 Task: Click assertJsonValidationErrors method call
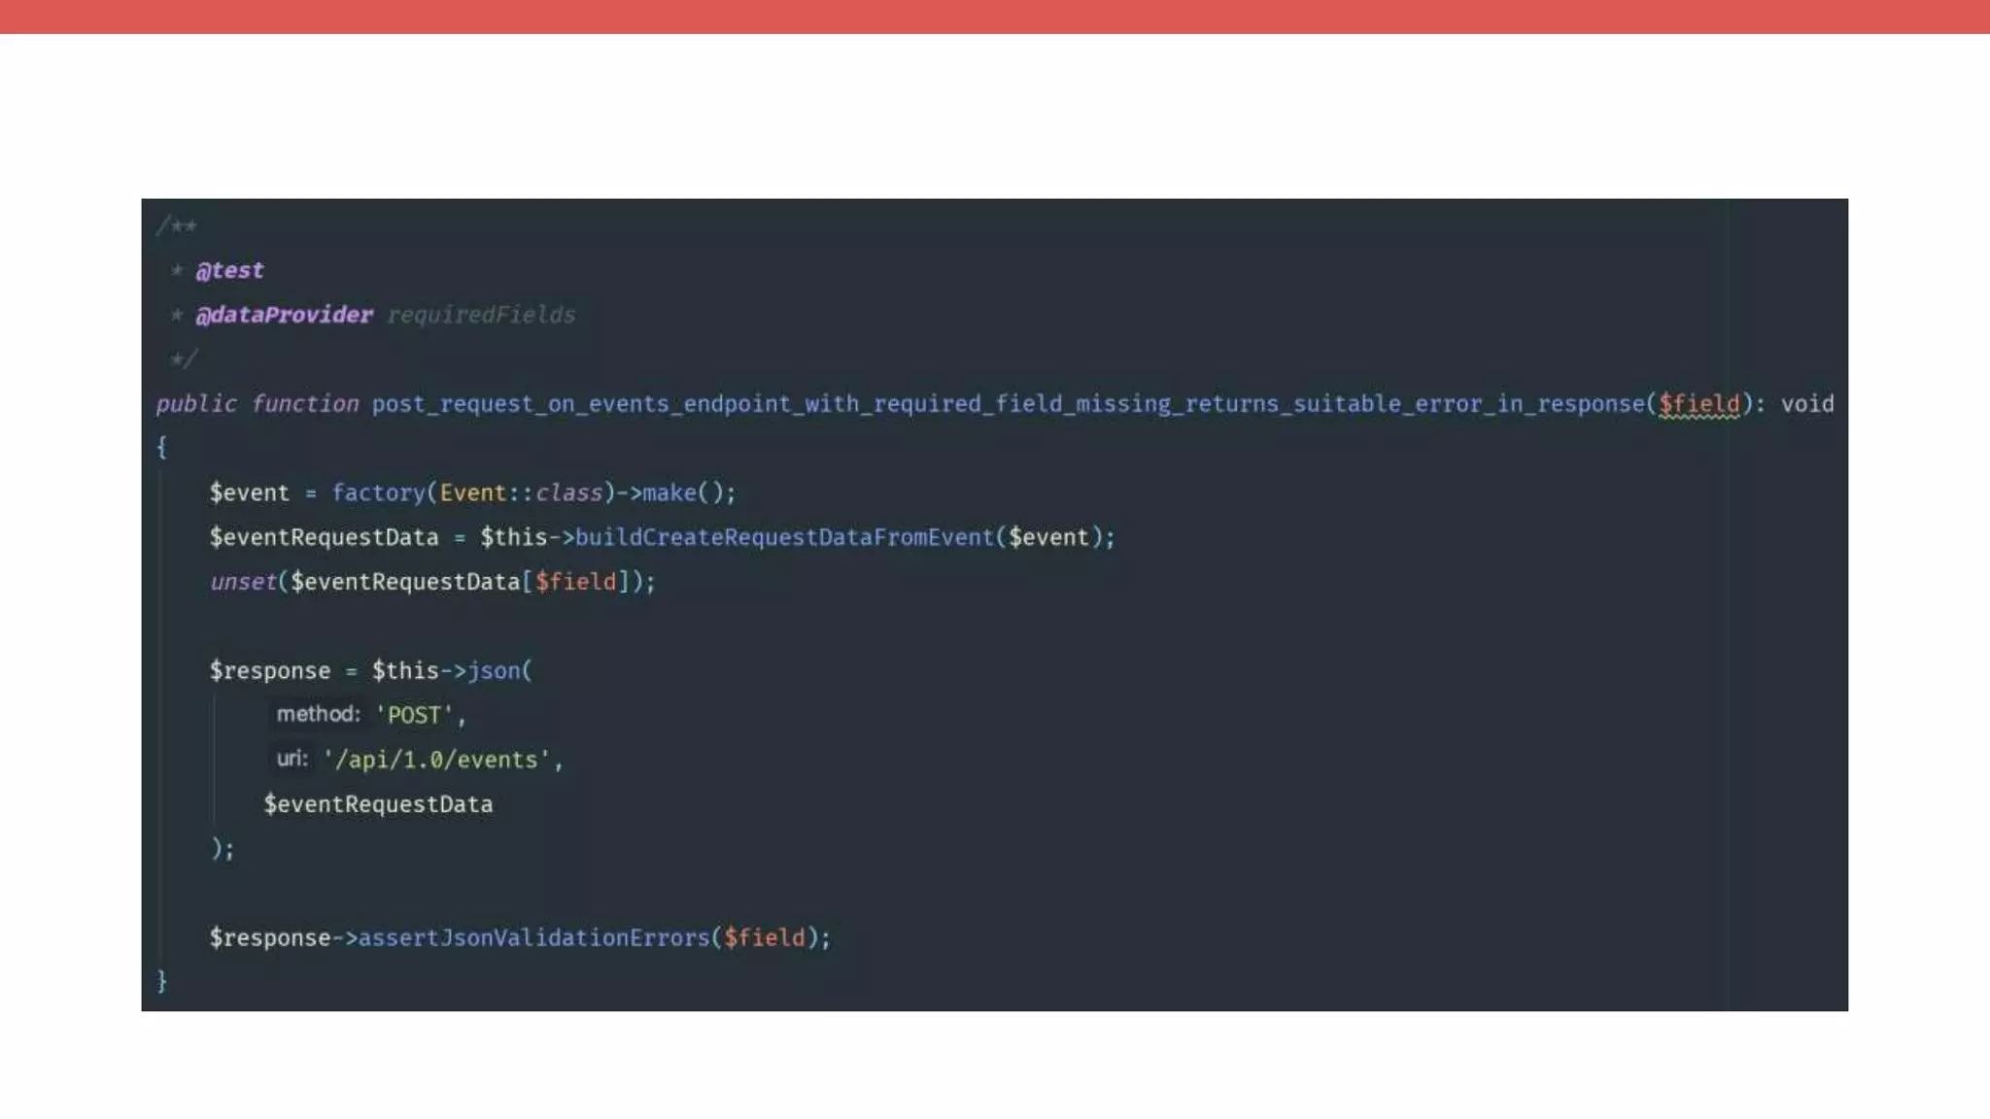[x=533, y=937]
